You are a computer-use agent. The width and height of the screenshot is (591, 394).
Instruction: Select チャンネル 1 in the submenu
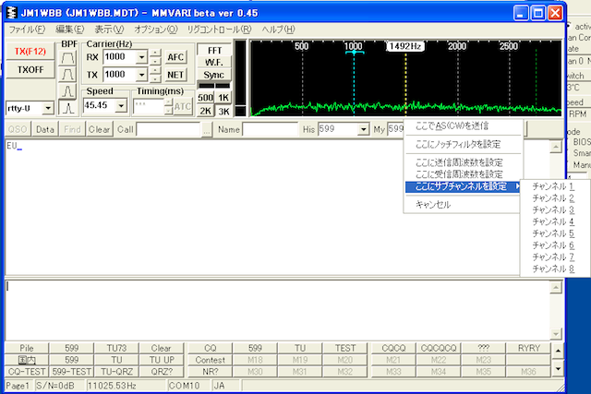coord(553,186)
